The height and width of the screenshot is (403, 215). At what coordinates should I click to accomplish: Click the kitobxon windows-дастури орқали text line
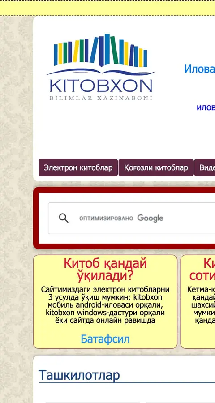[105, 313]
